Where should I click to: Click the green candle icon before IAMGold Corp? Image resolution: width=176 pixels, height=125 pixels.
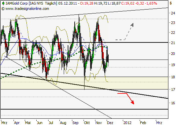pos(3,3)
